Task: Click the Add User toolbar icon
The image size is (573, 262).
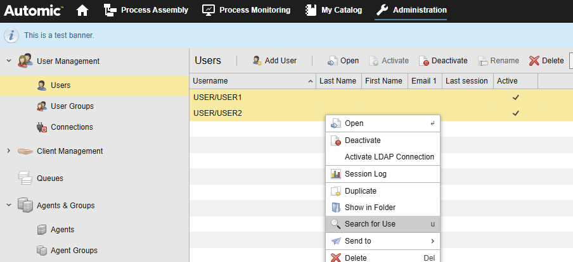Action: point(257,61)
